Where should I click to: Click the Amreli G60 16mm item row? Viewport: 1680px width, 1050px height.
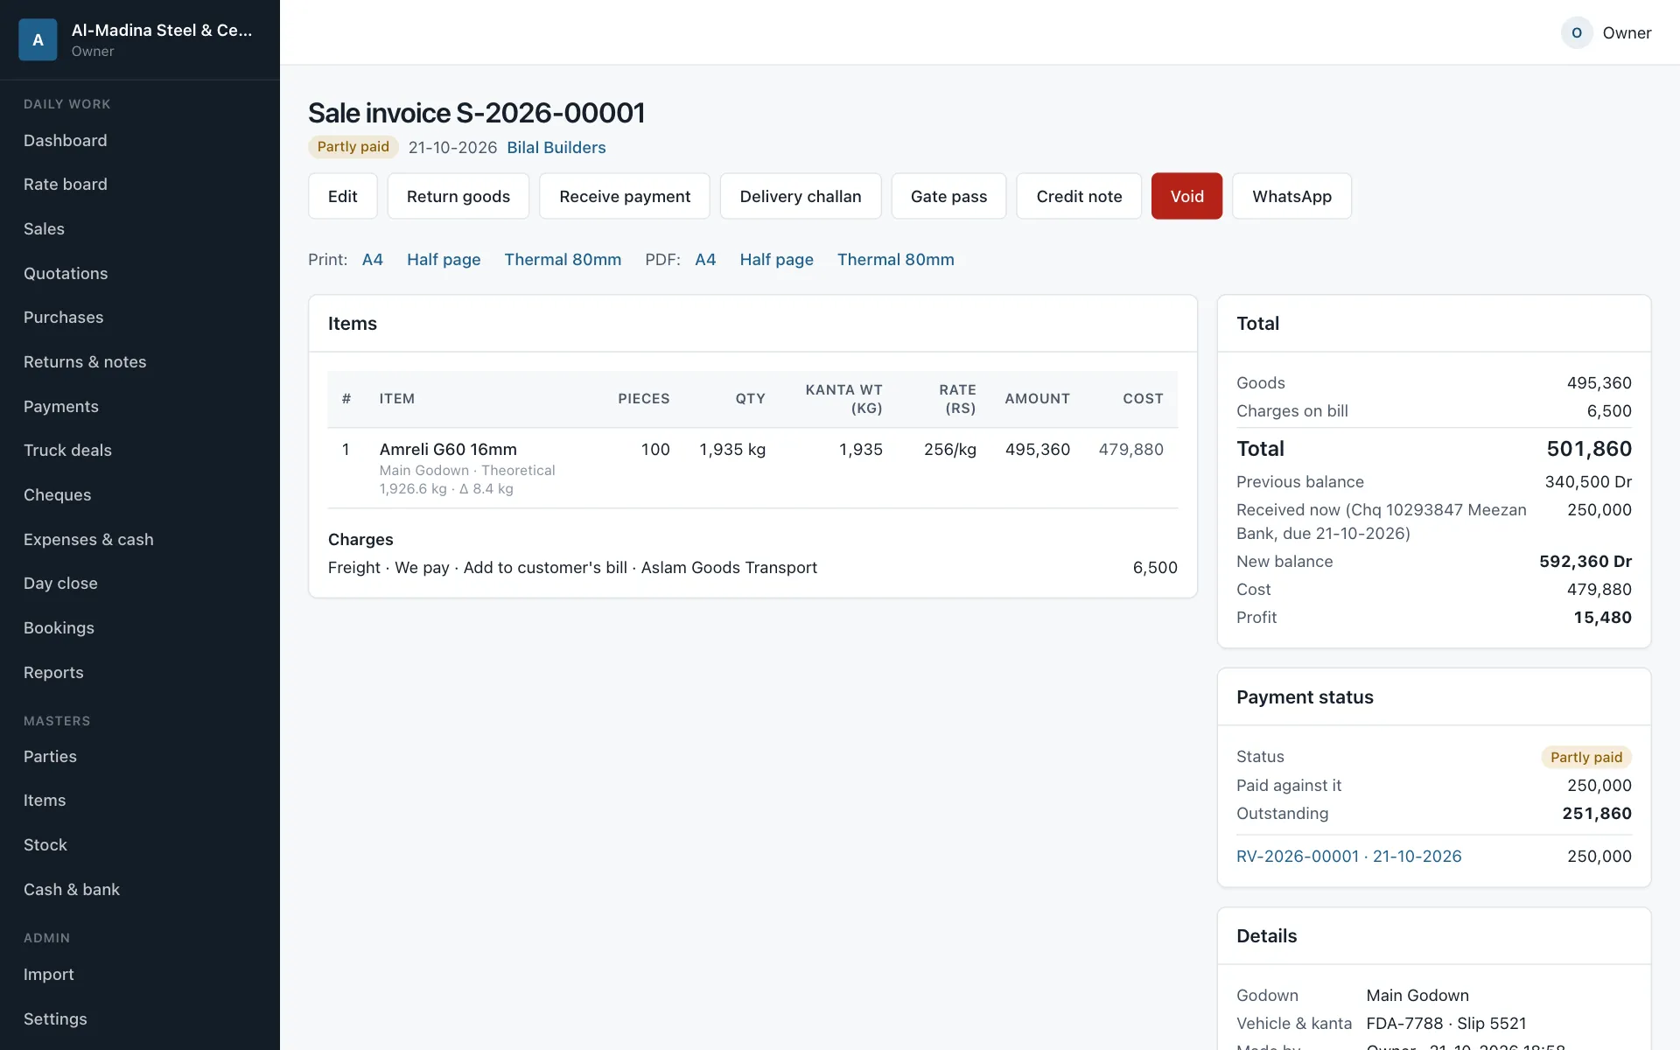click(752, 468)
